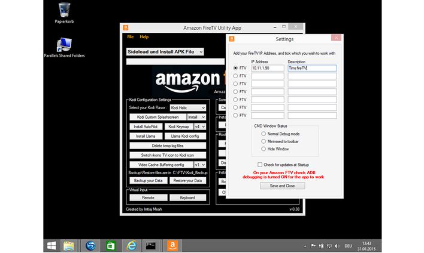Select Minimised to toolbar option
This screenshot has height=253, width=424.
pyautogui.click(x=264, y=141)
